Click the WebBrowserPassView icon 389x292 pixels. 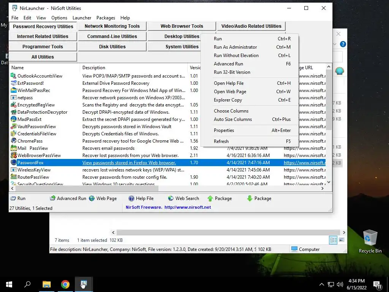pyautogui.click(x=13, y=155)
